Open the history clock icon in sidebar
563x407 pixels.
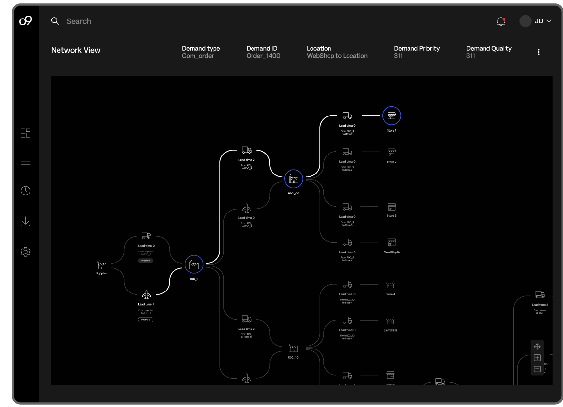pos(25,190)
